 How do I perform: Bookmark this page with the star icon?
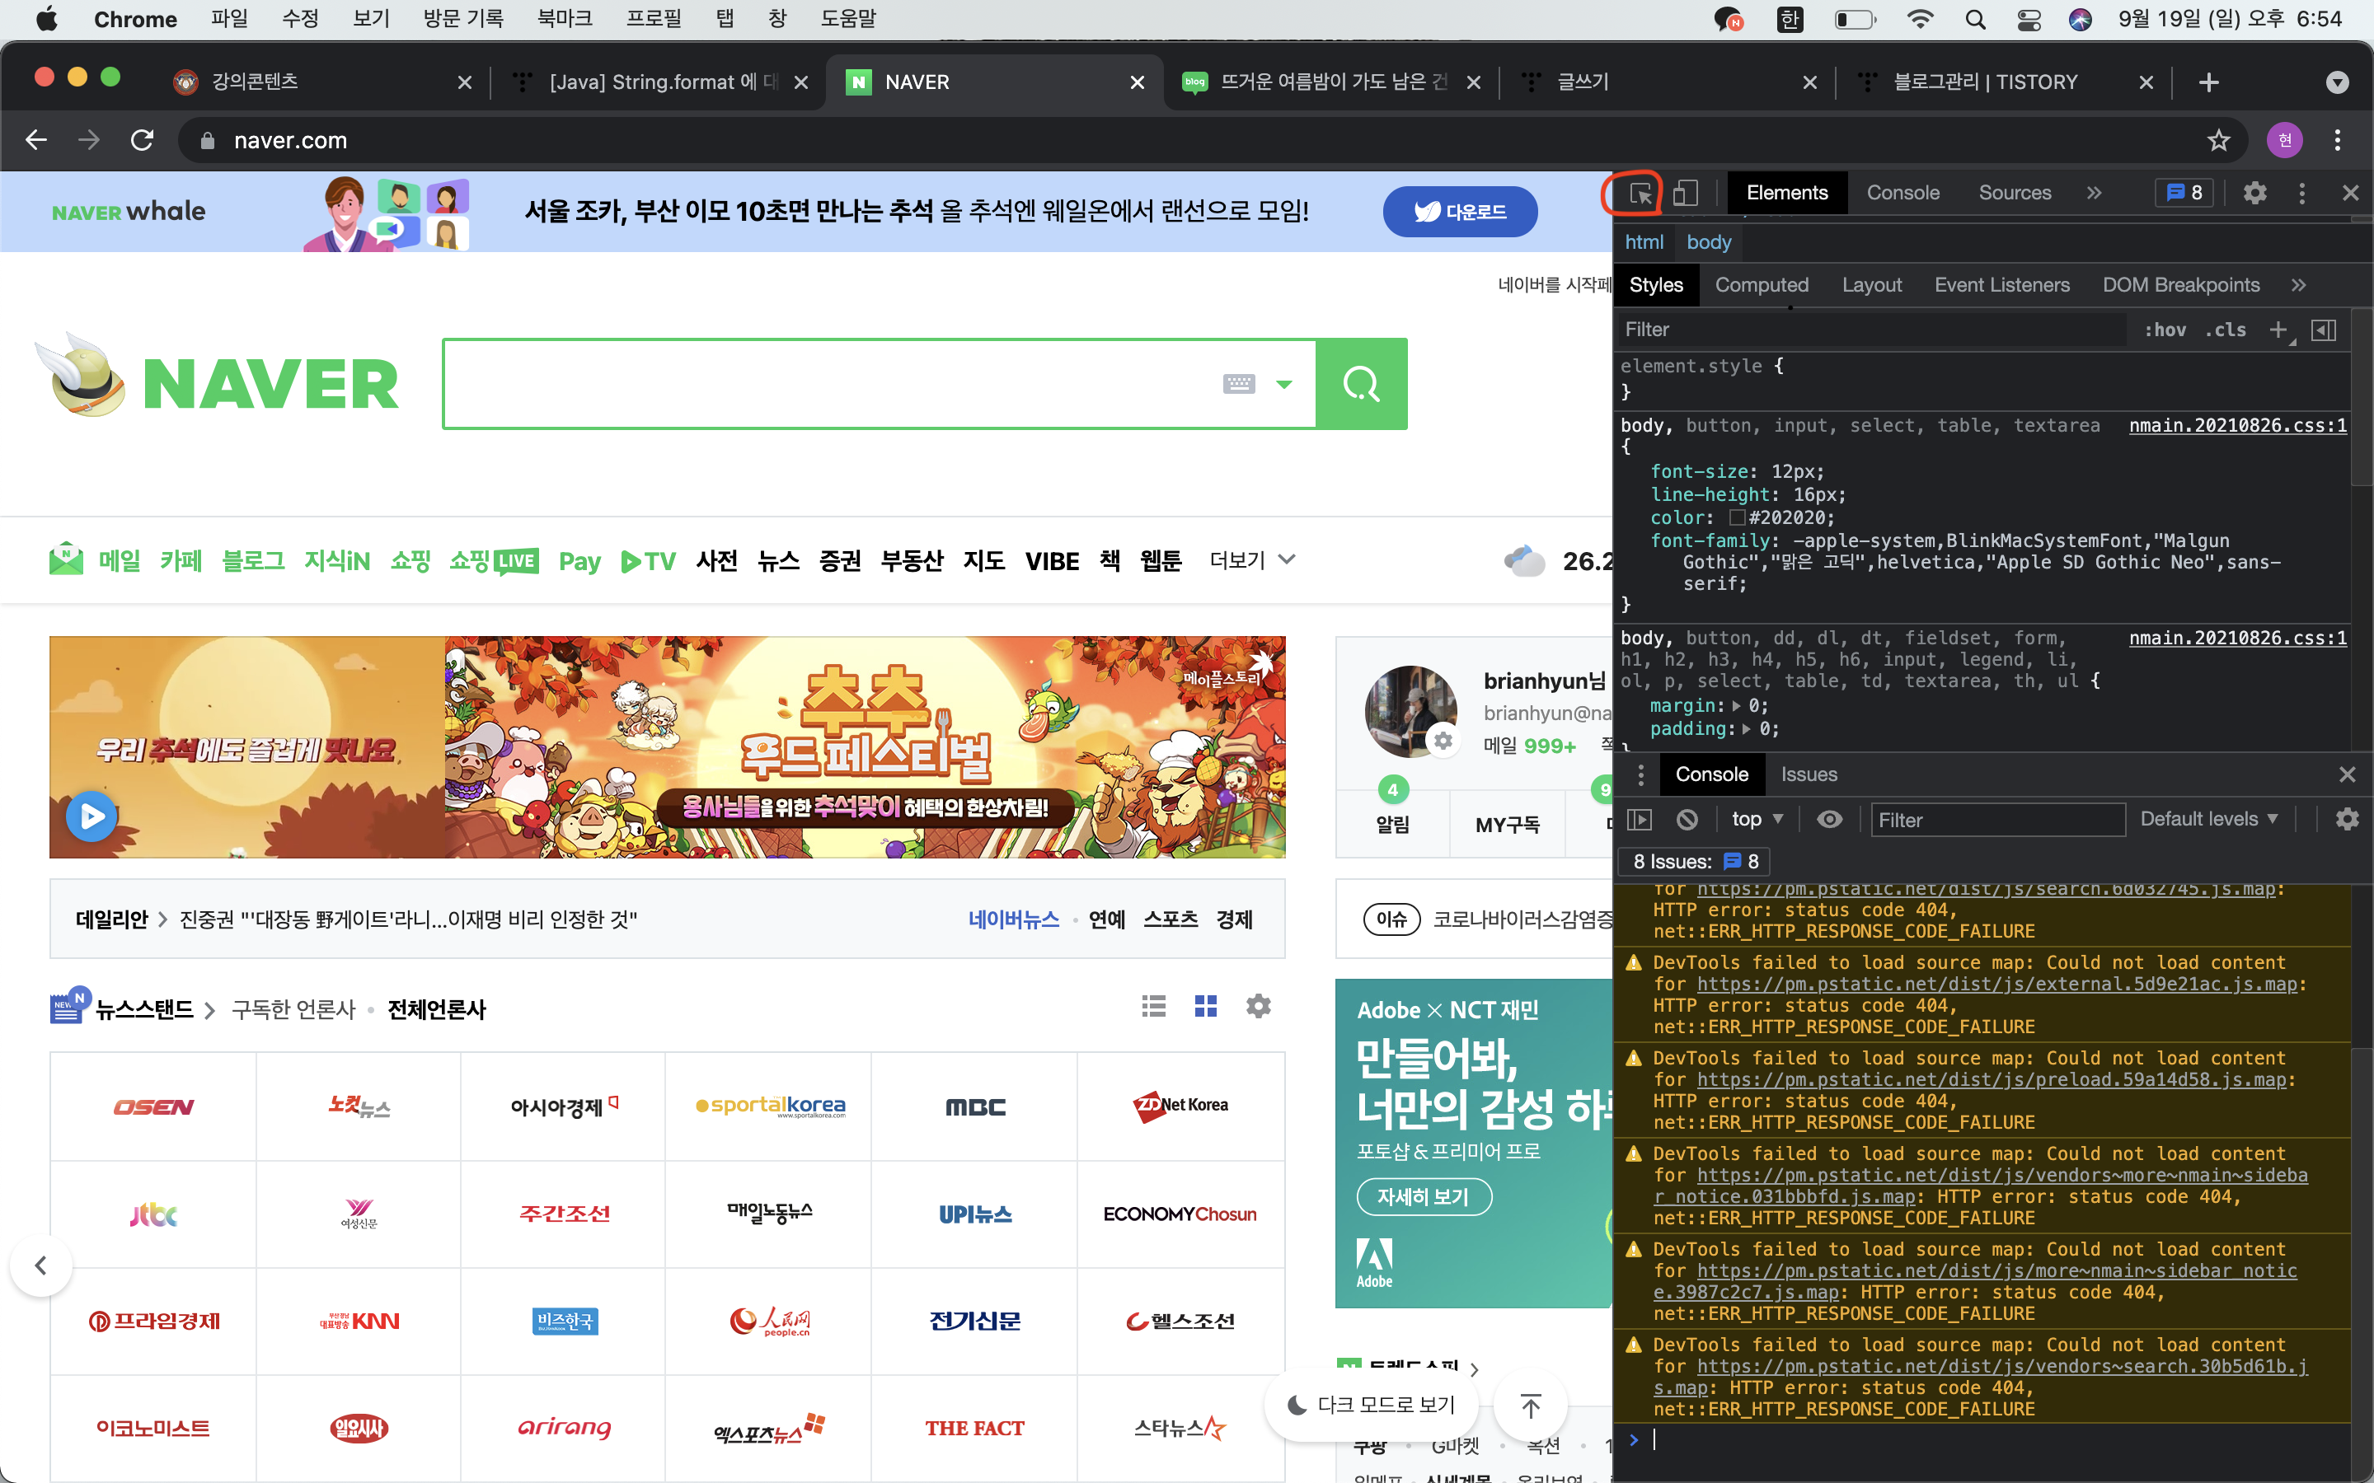pos(2218,140)
